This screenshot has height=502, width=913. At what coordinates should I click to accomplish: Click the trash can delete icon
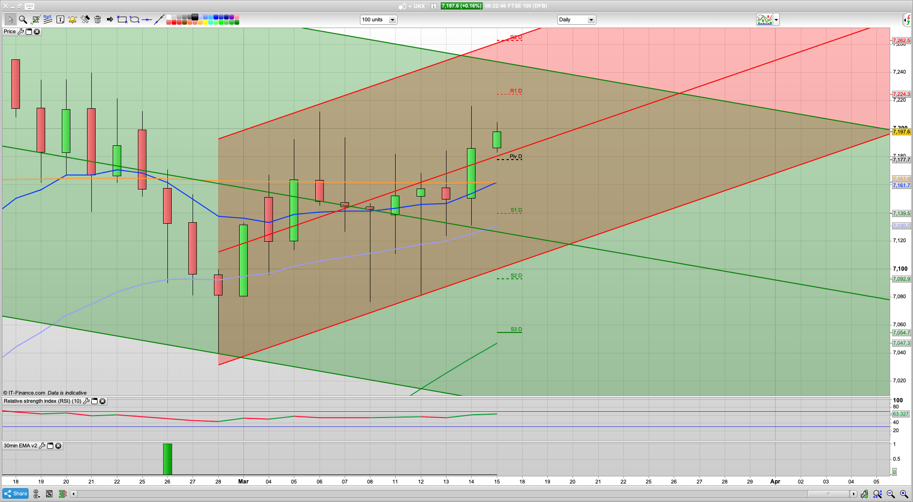tap(97, 19)
